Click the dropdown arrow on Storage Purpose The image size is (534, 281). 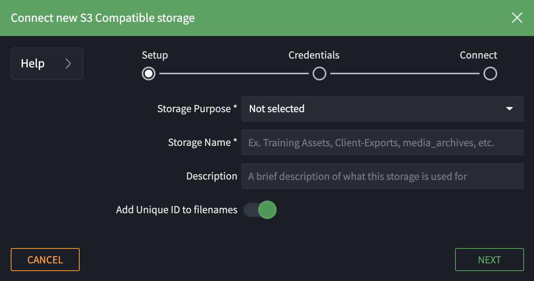point(509,109)
